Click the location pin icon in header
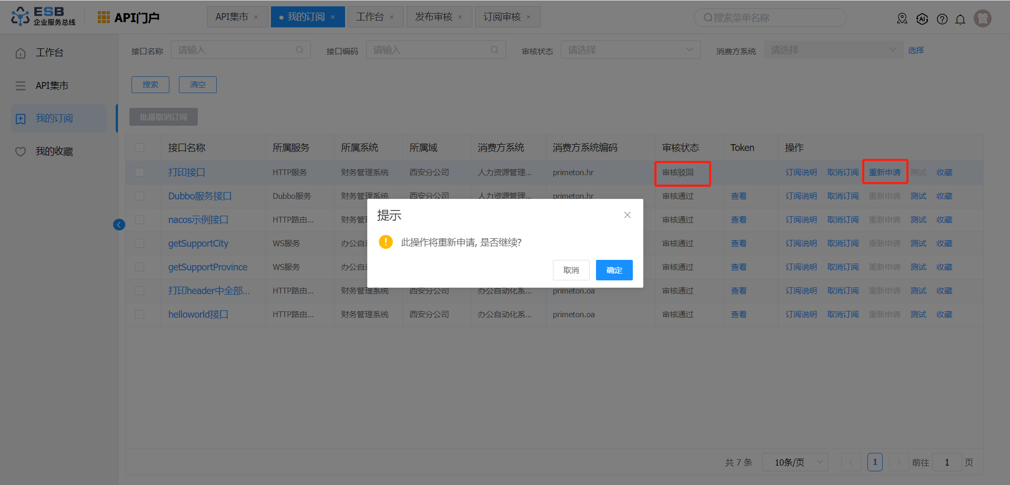The width and height of the screenshot is (1010, 485). pyautogui.click(x=902, y=19)
